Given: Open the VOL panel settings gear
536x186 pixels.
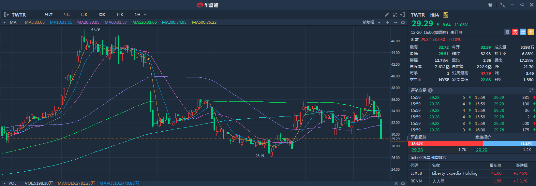Looking at the screenshot, I should click(x=403, y=183).
